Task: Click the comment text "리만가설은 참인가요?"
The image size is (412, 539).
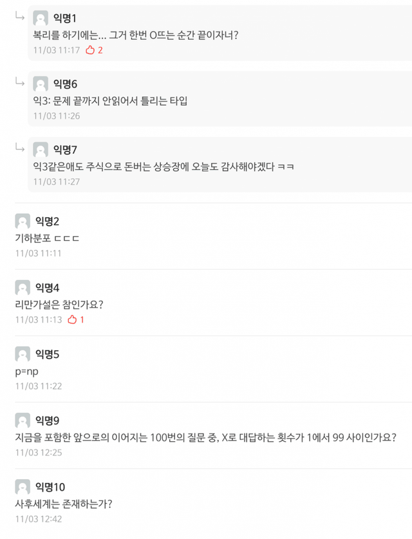Action: point(59,304)
